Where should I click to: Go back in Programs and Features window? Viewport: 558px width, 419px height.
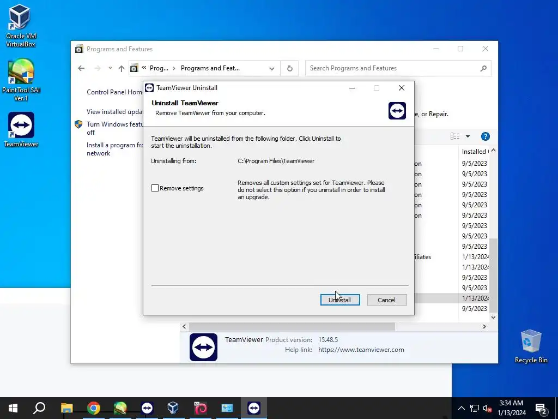pos(81,68)
